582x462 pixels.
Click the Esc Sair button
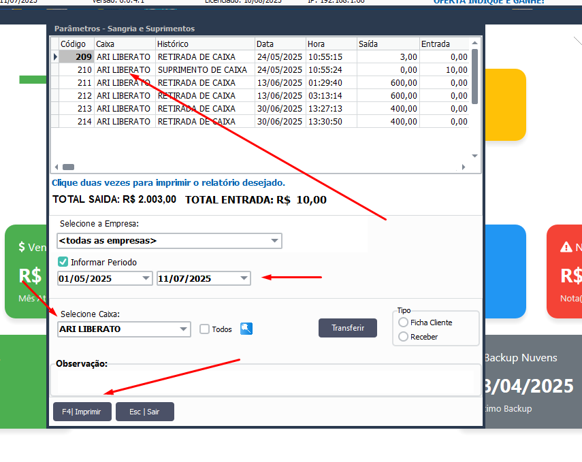145,412
